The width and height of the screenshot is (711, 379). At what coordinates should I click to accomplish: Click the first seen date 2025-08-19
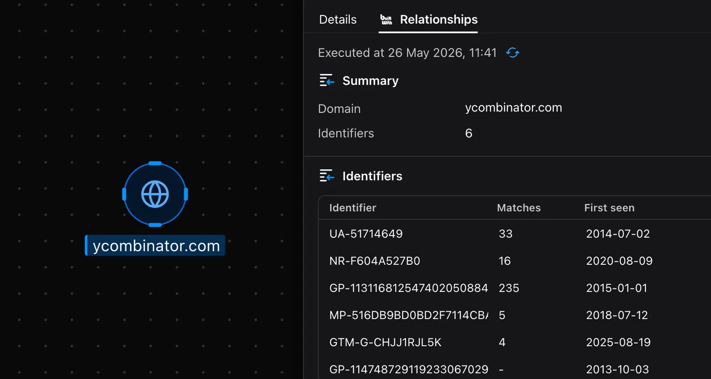tap(618, 342)
